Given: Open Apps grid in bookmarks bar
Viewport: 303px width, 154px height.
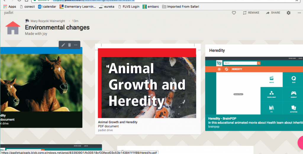Looking at the screenshot, I should pyautogui.click(x=9, y=6).
